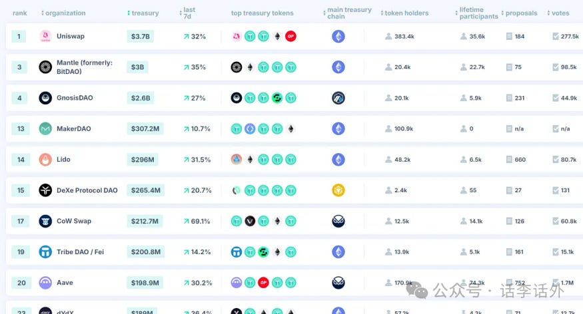Open the Uniswap organization name link
Screen dimensions: 583x314
[x=71, y=37]
